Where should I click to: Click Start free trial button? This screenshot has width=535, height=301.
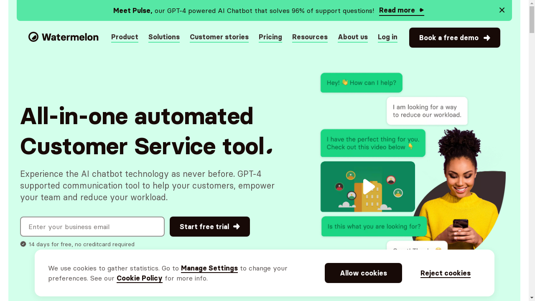[210, 227]
